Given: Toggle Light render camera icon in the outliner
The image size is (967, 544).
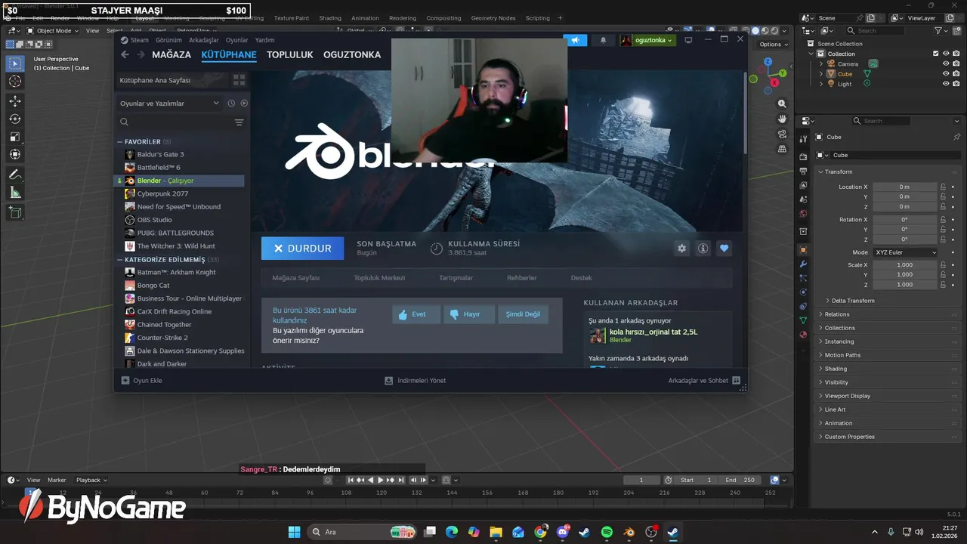Looking at the screenshot, I should point(956,84).
